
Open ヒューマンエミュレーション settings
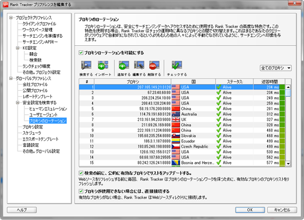(x=48, y=109)
